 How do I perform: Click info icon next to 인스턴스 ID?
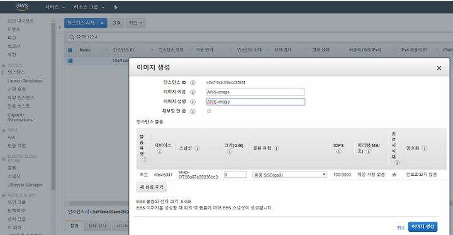tap(193, 83)
